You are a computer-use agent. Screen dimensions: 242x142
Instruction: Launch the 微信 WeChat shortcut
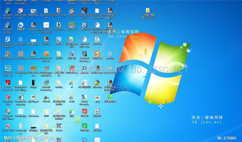click(72, 111)
